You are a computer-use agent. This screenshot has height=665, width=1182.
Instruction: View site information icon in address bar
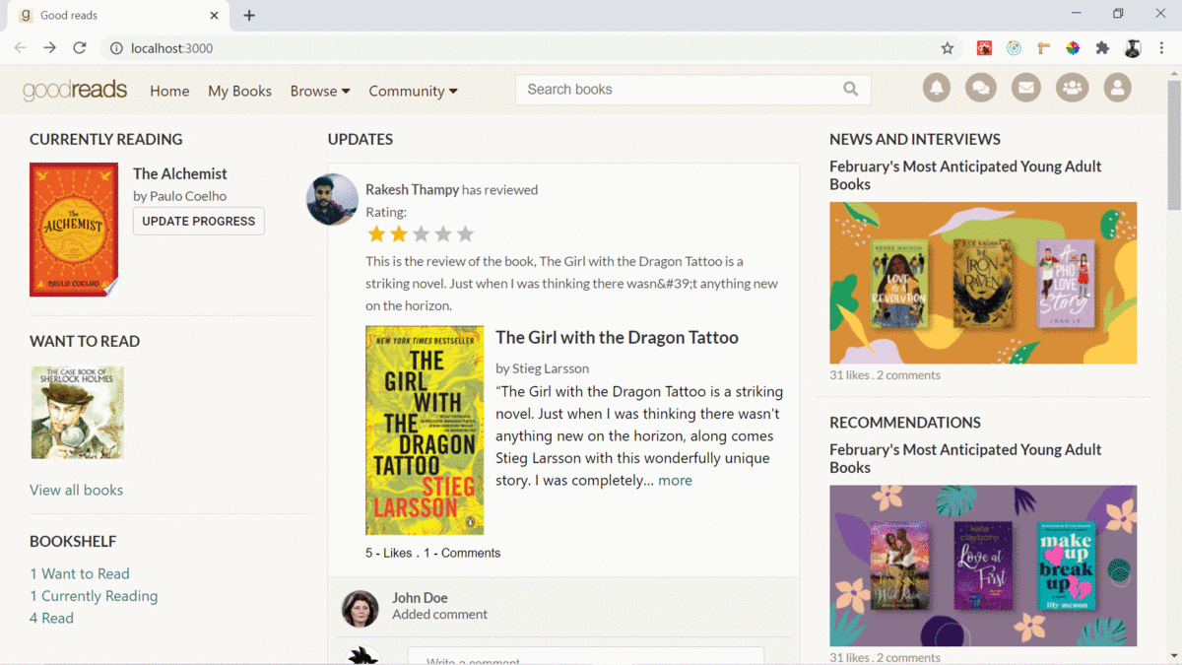pyautogui.click(x=116, y=47)
